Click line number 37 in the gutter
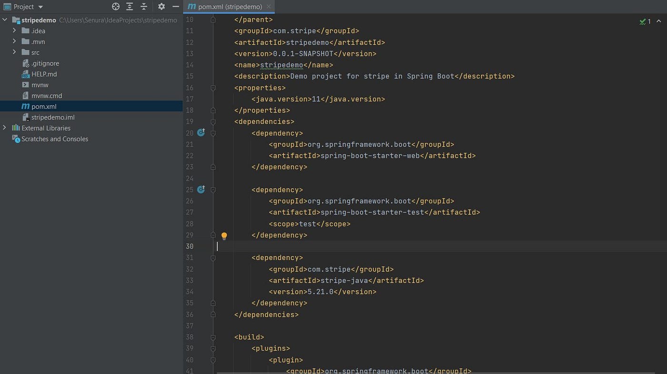 coord(190,326)
